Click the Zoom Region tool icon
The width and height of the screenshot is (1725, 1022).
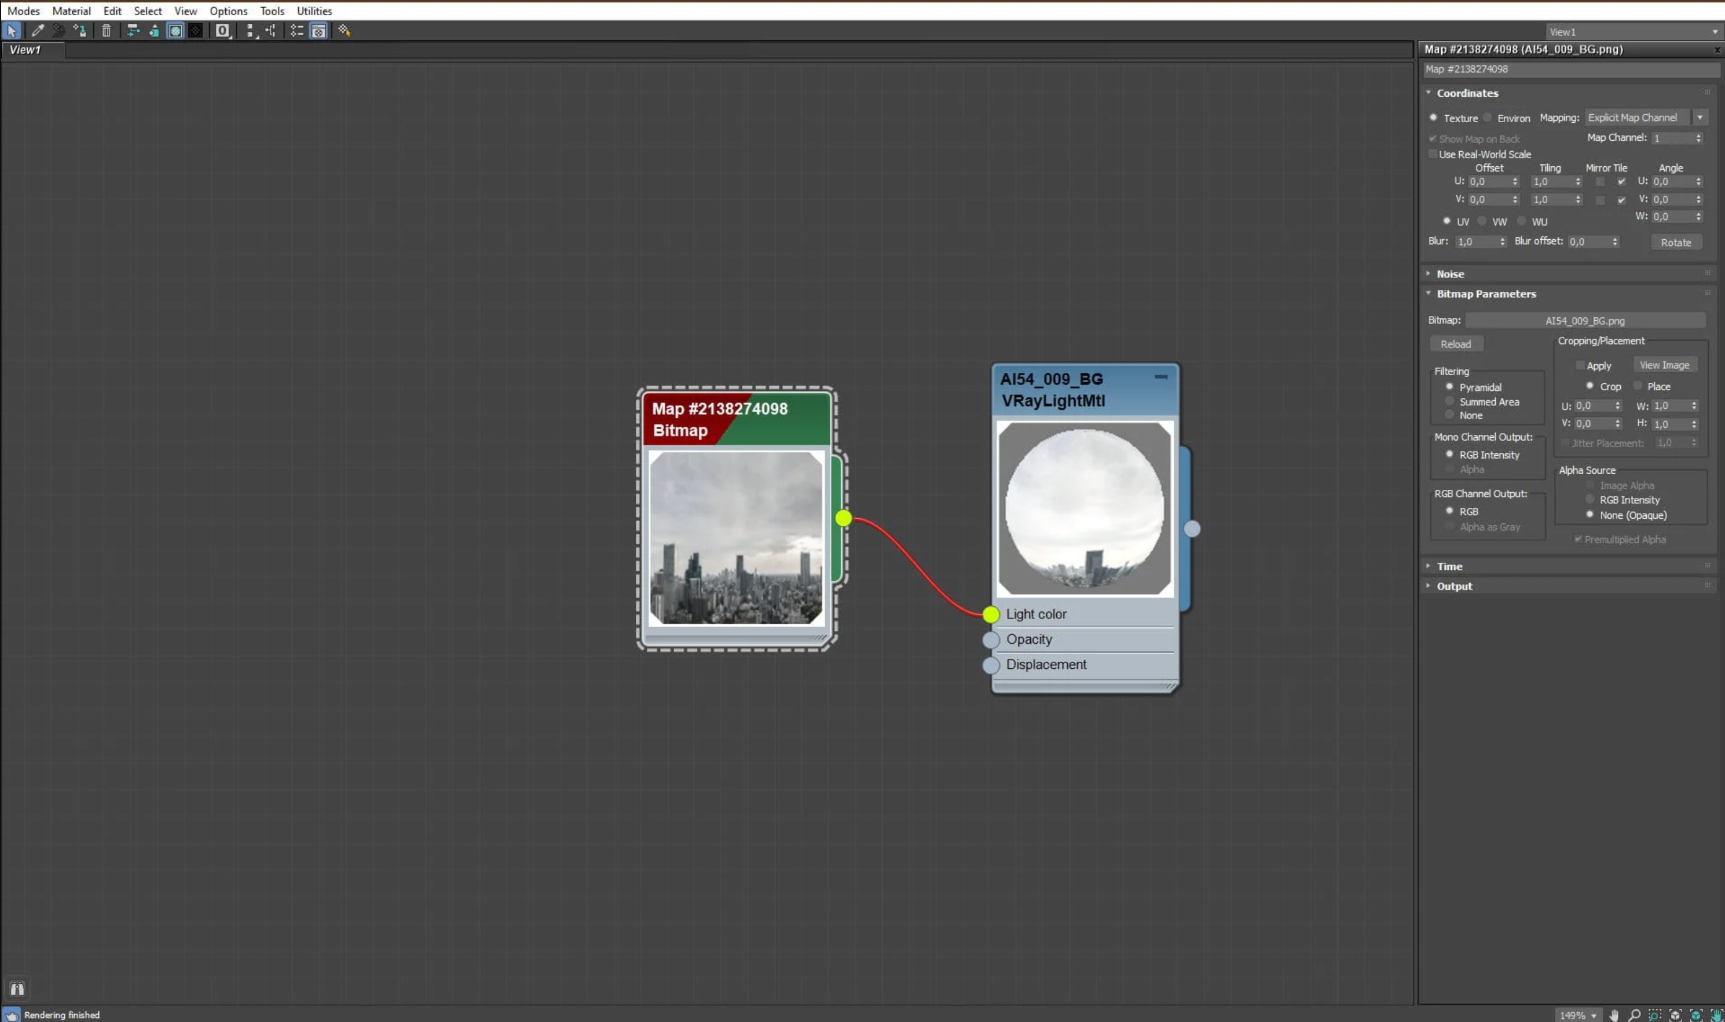[1654, 1015]
